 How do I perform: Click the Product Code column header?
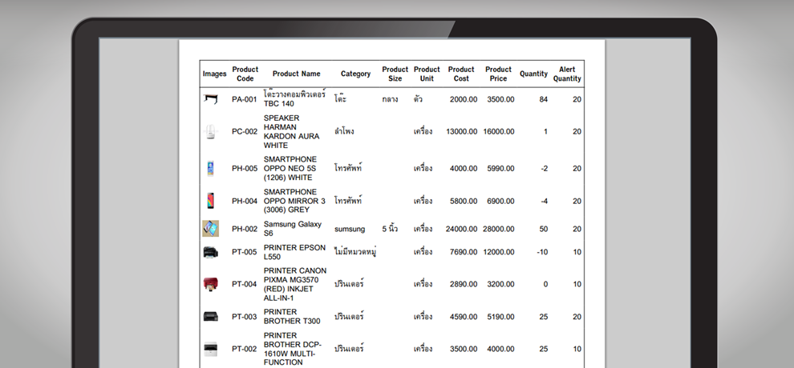click(x=245, y=74)
